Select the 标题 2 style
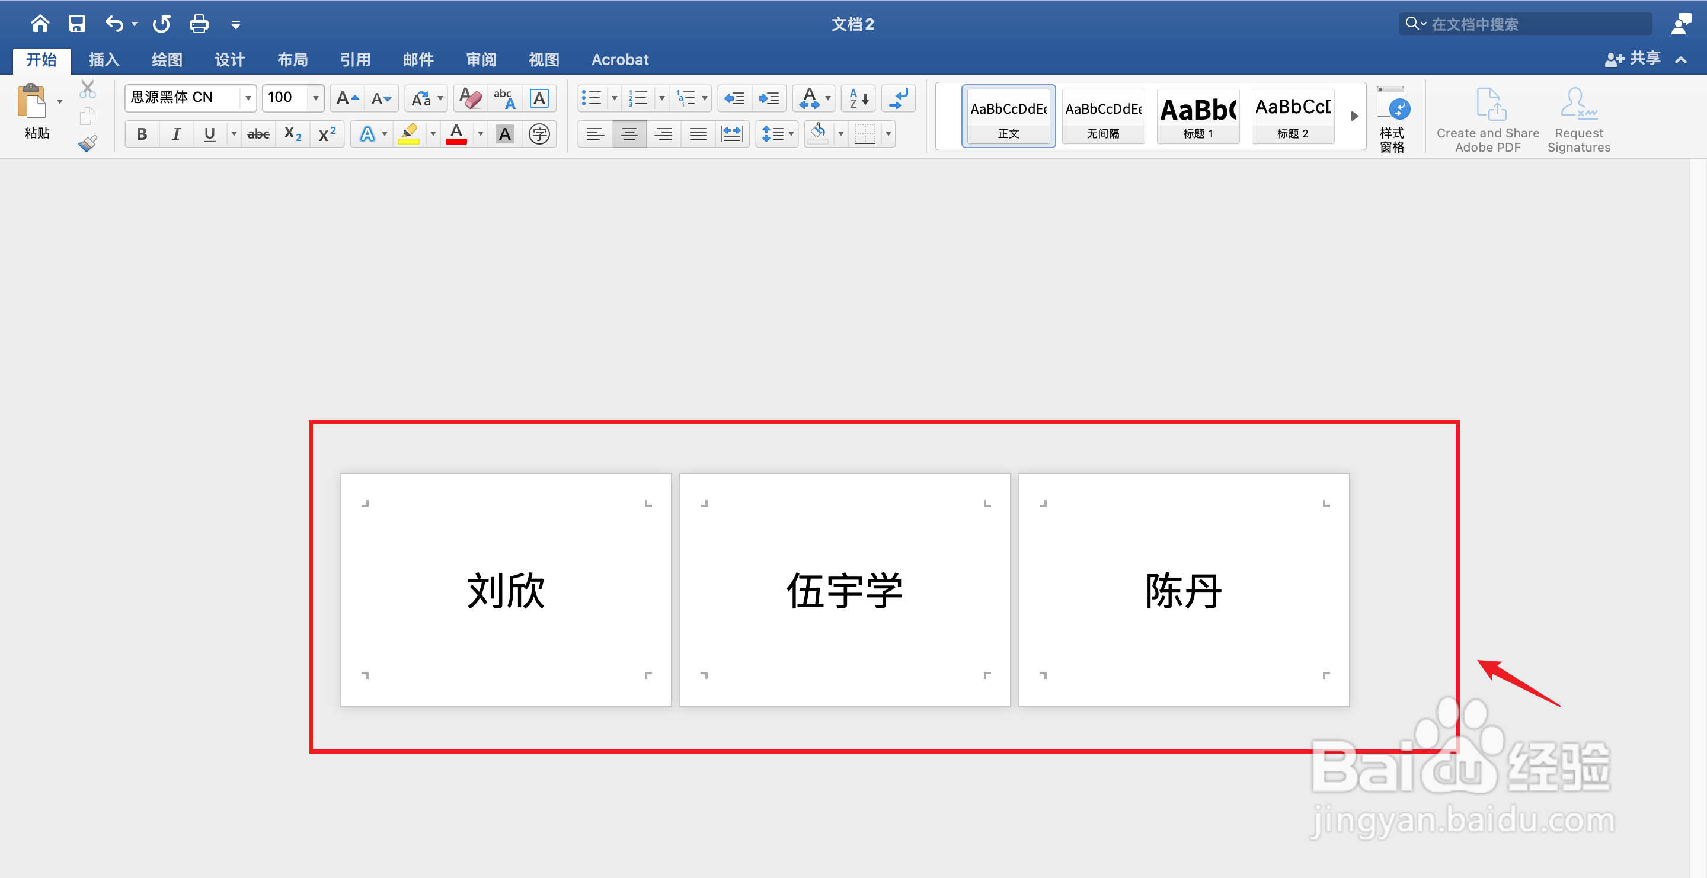 click(x=1293, y=116)
